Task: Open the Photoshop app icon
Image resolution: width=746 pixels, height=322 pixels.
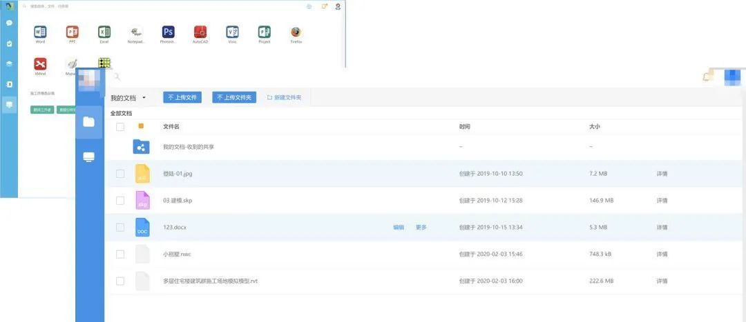Action: click(x=168, y=32)
